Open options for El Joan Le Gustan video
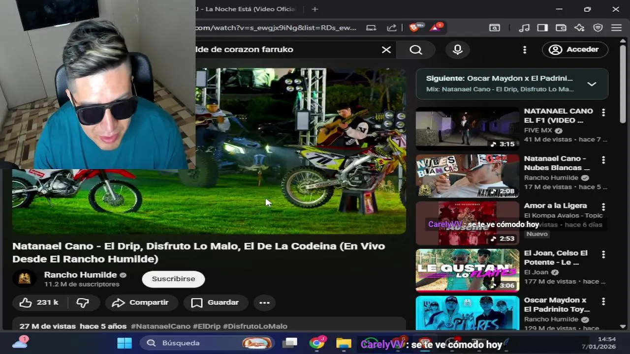 (603, 254)
